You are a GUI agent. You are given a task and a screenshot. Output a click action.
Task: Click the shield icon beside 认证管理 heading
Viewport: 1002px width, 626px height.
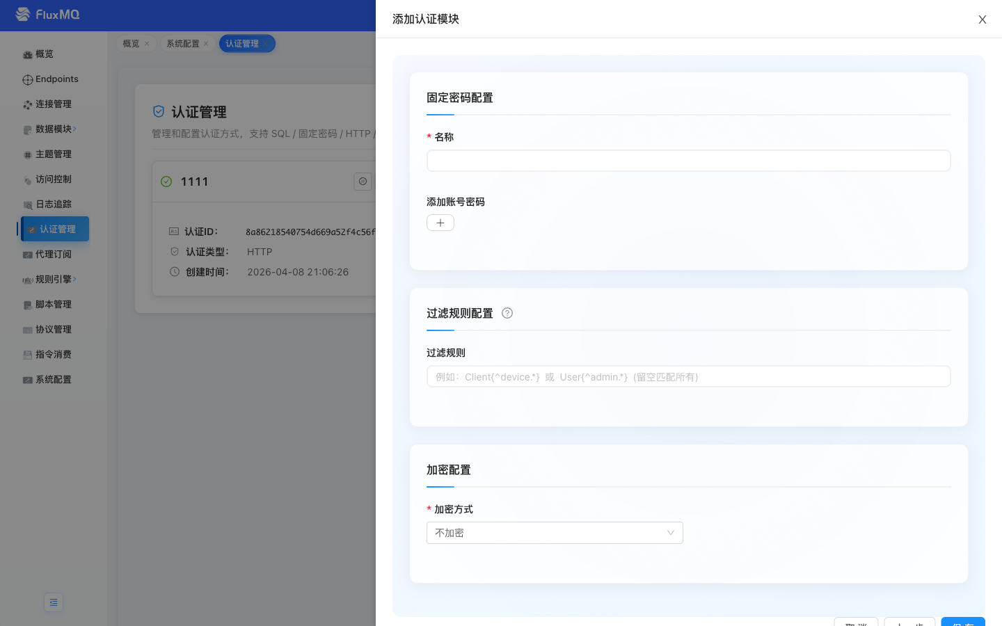[159, 111]
